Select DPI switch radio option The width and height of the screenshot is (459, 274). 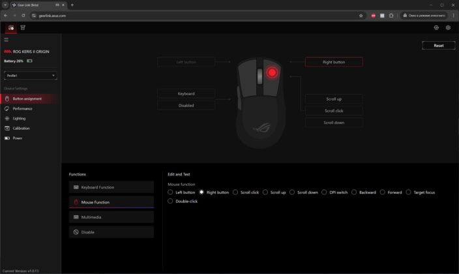[324, 192]
